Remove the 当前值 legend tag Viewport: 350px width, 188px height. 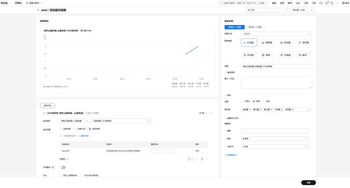(x=250, y=110)
